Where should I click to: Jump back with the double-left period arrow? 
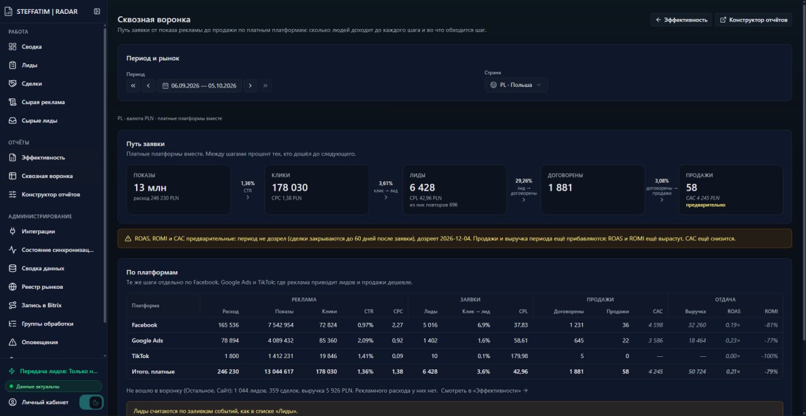click(133, 86)
